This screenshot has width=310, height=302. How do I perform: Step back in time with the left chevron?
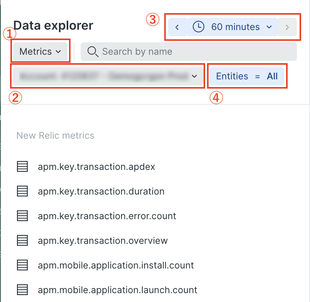pyautogui.click(x=177, y=27)
